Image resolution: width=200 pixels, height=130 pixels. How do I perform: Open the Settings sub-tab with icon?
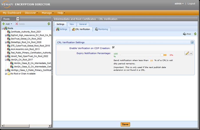tap(62, 29)
